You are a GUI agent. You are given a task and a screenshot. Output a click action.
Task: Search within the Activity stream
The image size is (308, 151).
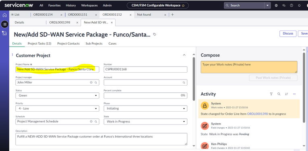click(279, 94)
